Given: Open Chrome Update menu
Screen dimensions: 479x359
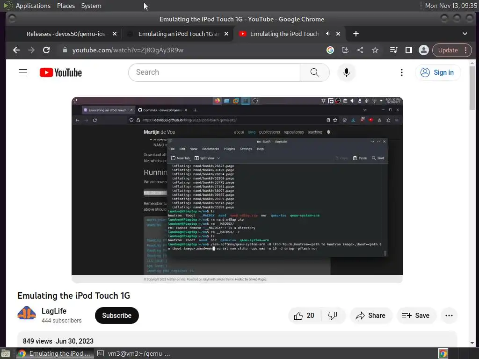Looking at the screenshot, I should coord(452,50).
